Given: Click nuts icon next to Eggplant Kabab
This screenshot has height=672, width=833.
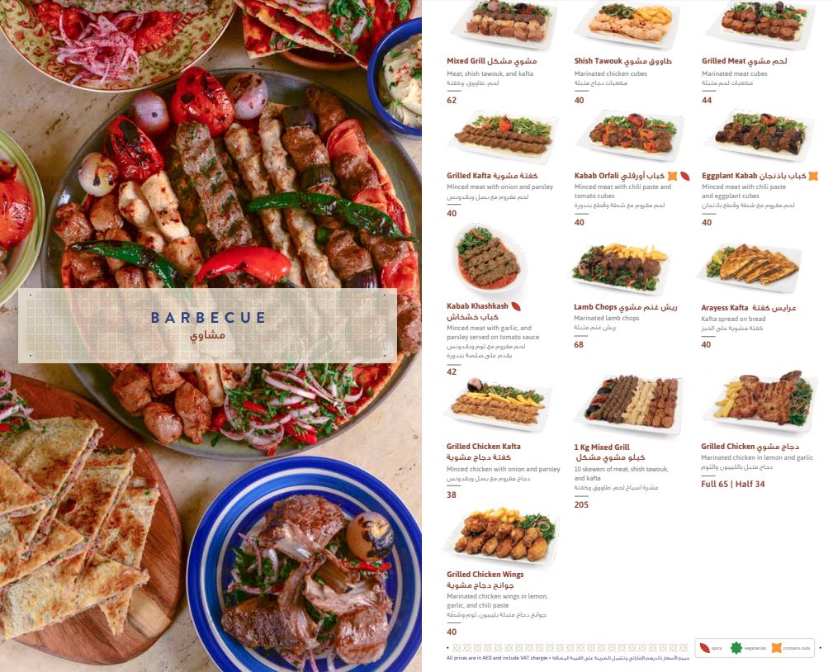Looking at the screenshot, I should (x=813, y=176).
